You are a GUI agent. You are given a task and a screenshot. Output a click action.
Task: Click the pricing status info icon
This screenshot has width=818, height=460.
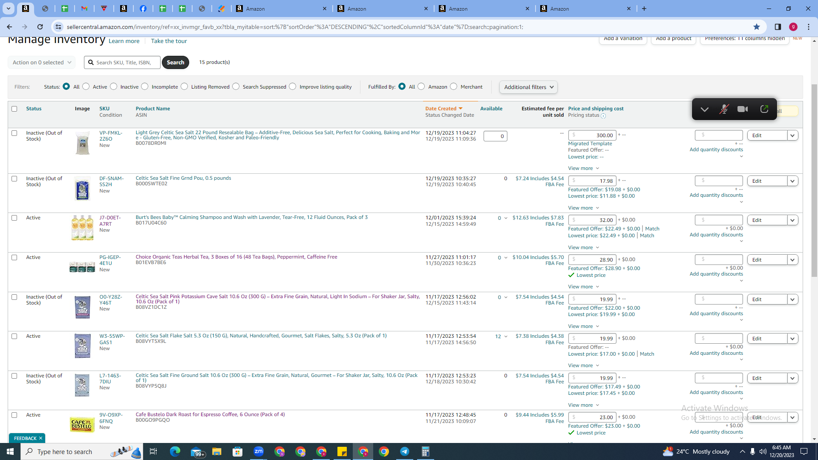603,116
